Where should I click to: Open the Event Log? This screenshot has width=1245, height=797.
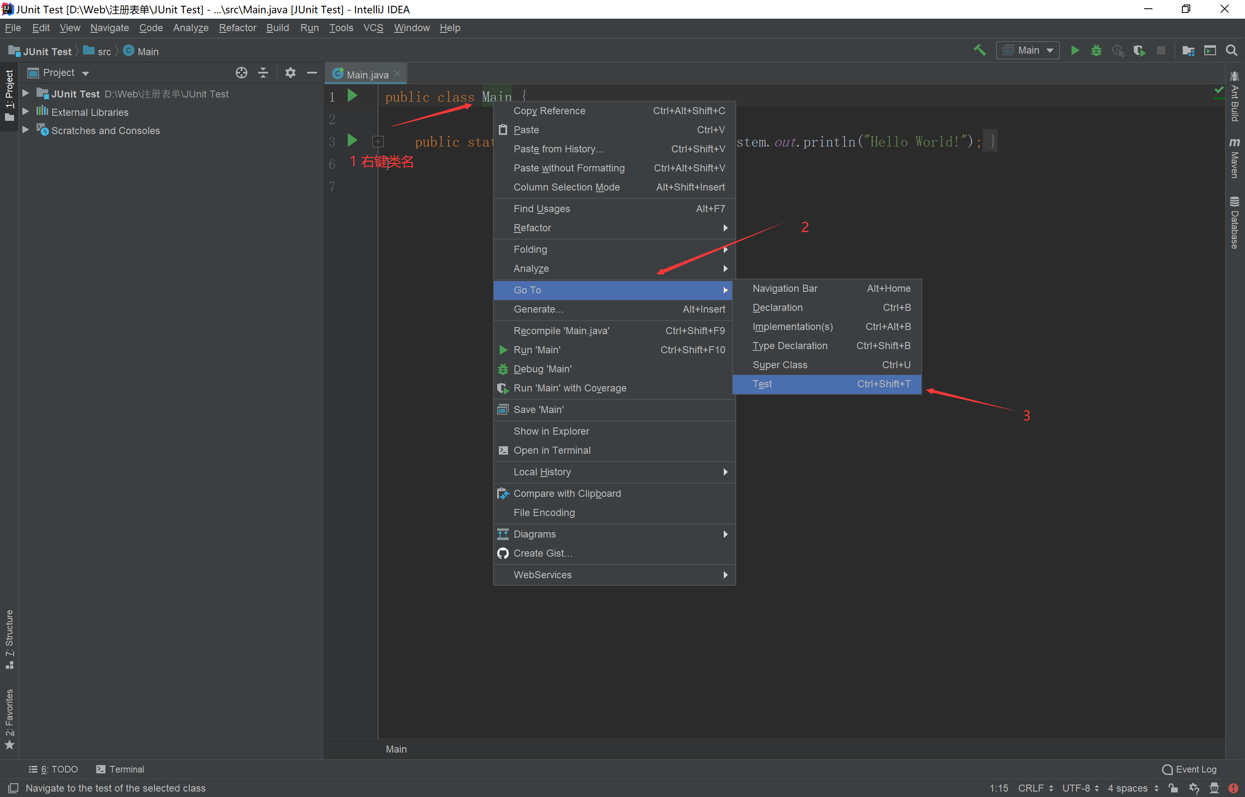[x=1189, y=769]
